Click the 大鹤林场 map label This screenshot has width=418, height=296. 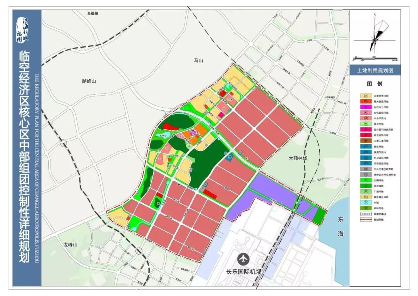(298, 158)
